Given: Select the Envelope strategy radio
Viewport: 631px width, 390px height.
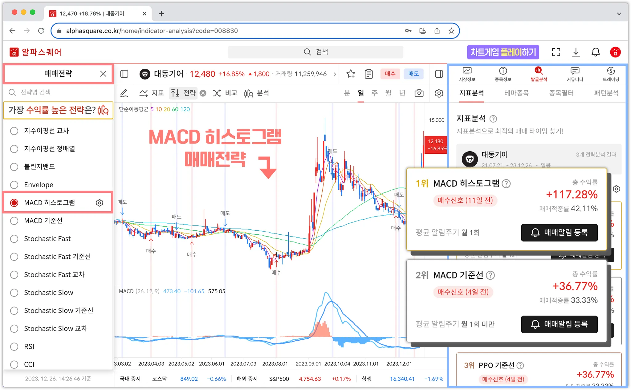Looking at the screenshot, I should (14, 185).
